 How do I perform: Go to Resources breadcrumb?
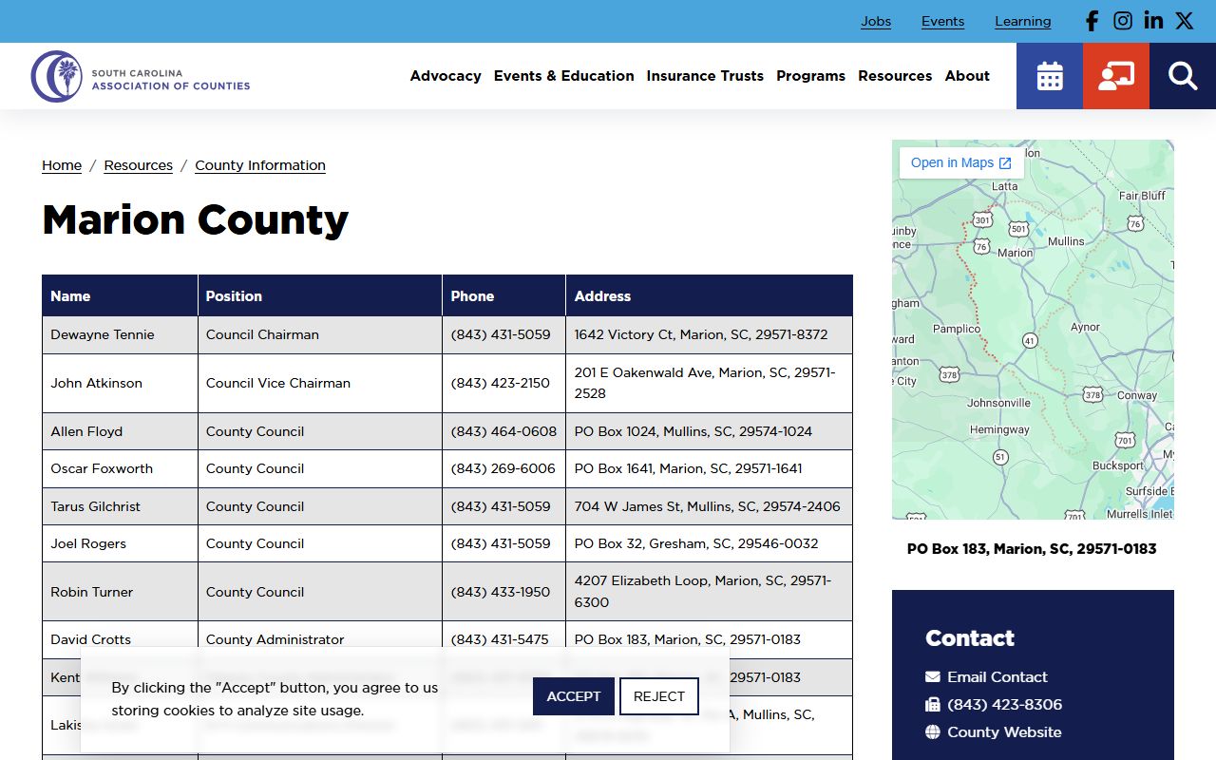click(138, 165)
